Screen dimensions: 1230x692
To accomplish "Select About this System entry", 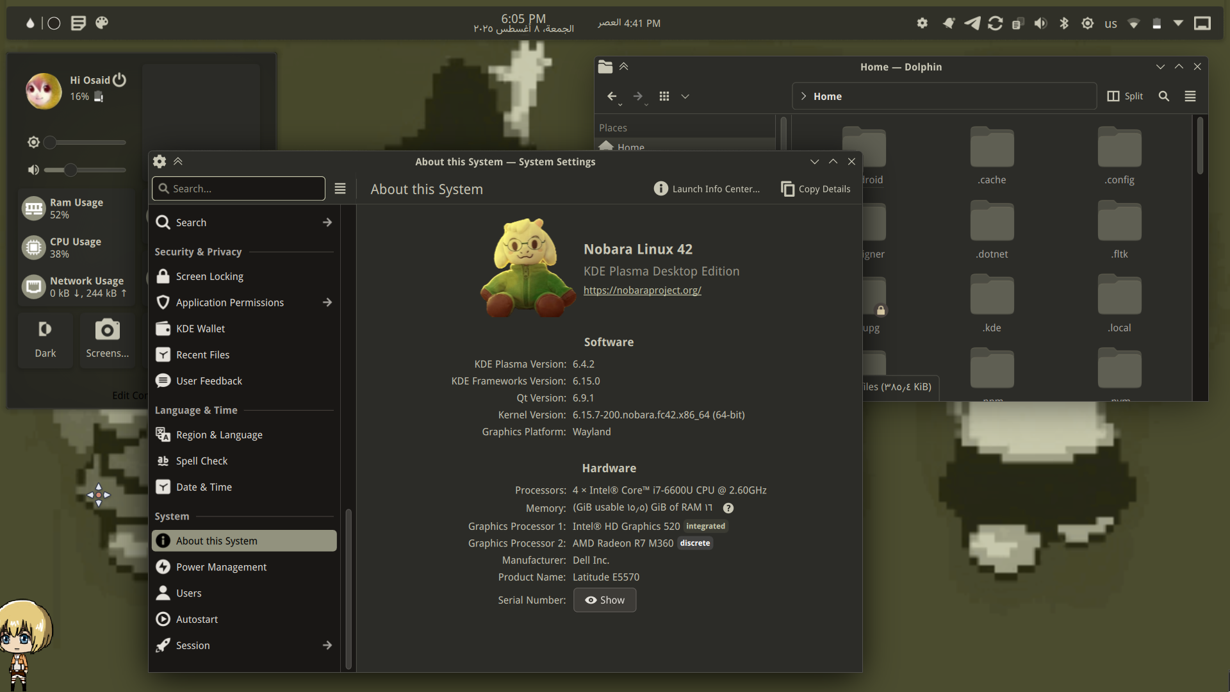I will tap(244, 541).
